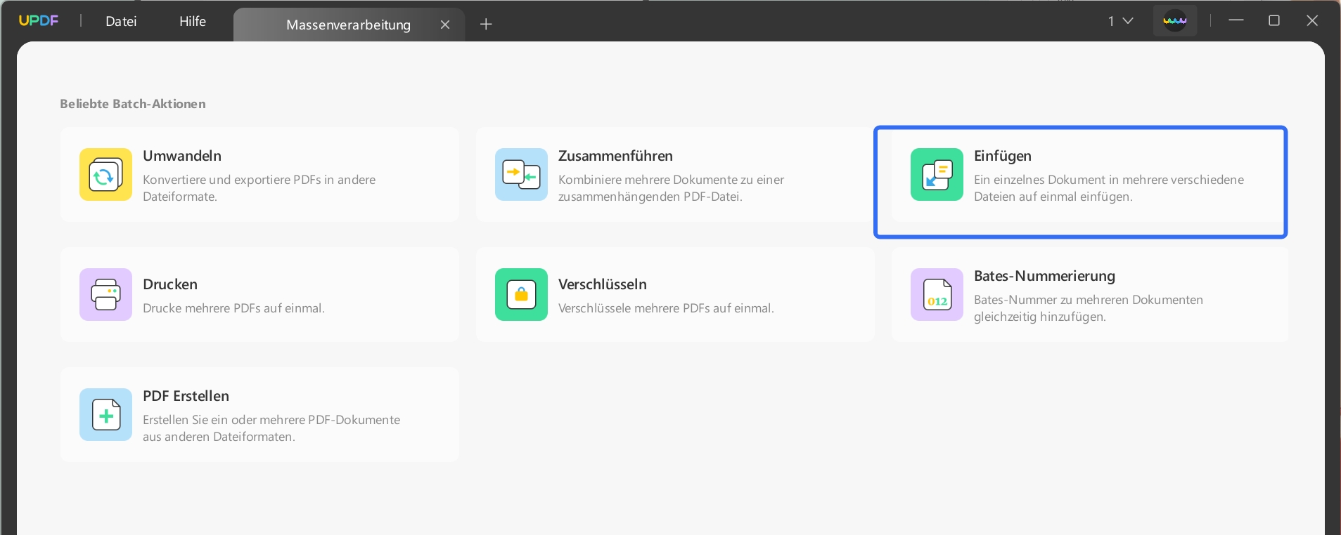The height and width of the screenshot is (535, 1341).
Task: Click the purple Drucken printer icon
Action: (x=105, y=294)
